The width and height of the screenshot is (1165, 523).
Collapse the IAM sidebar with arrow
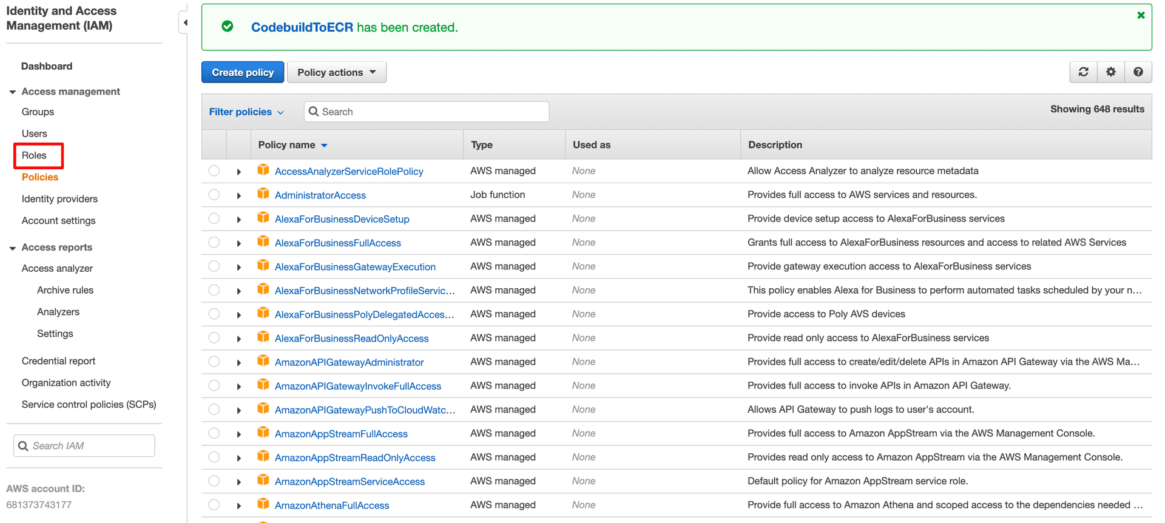coord(184,23)
